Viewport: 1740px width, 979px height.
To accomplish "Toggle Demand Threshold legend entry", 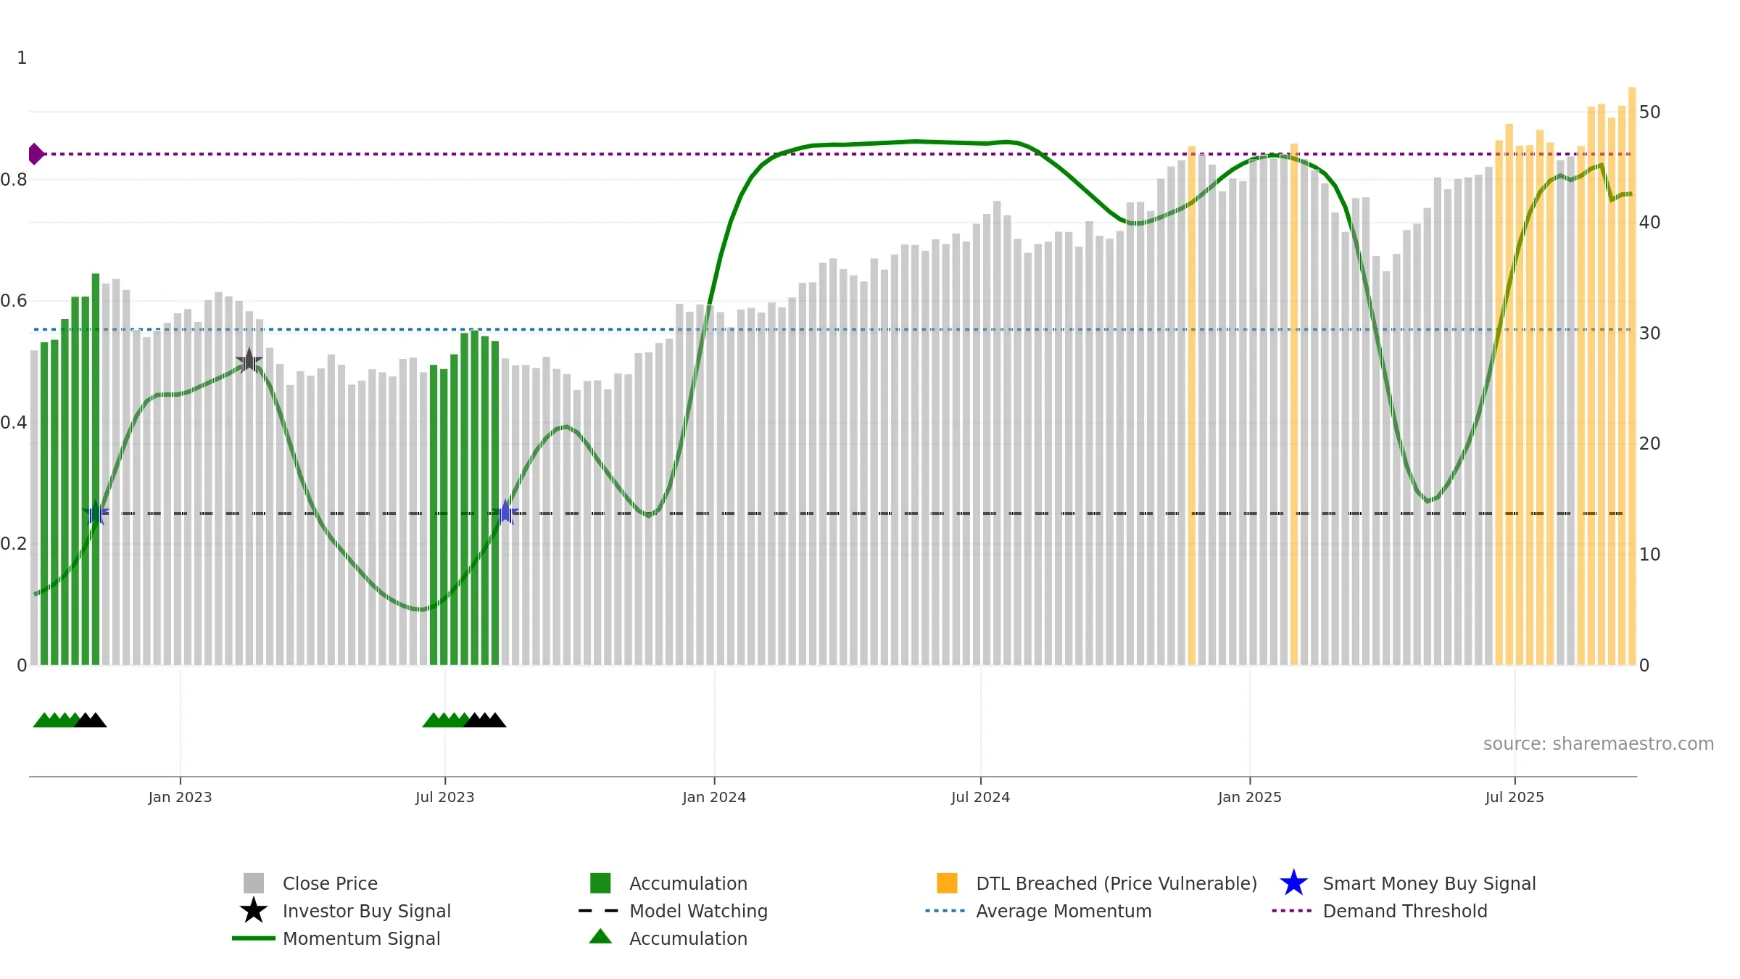I will click(x=1404, y=911).
